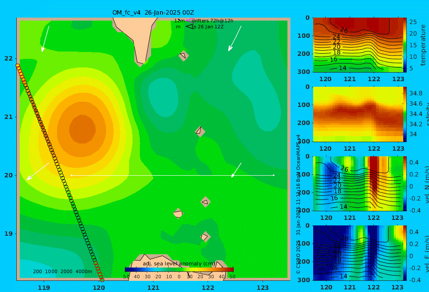Click the main map latitude label 19

tap(9, 234)
